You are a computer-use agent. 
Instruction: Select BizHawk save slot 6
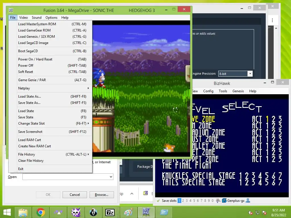click(x=198, y=201)
